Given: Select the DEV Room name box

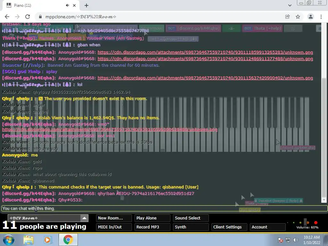Looking at the screenshot, I should [x=44, y=218].
